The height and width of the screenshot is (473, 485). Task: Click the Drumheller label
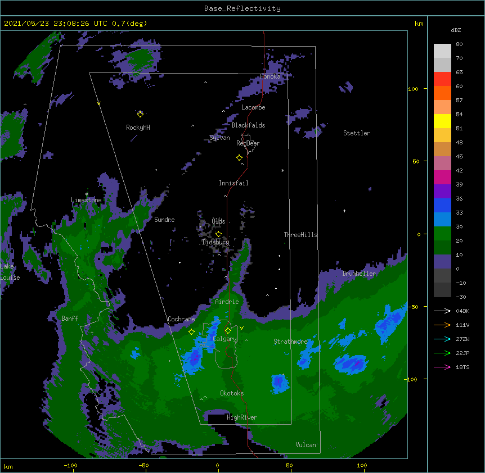359,274
